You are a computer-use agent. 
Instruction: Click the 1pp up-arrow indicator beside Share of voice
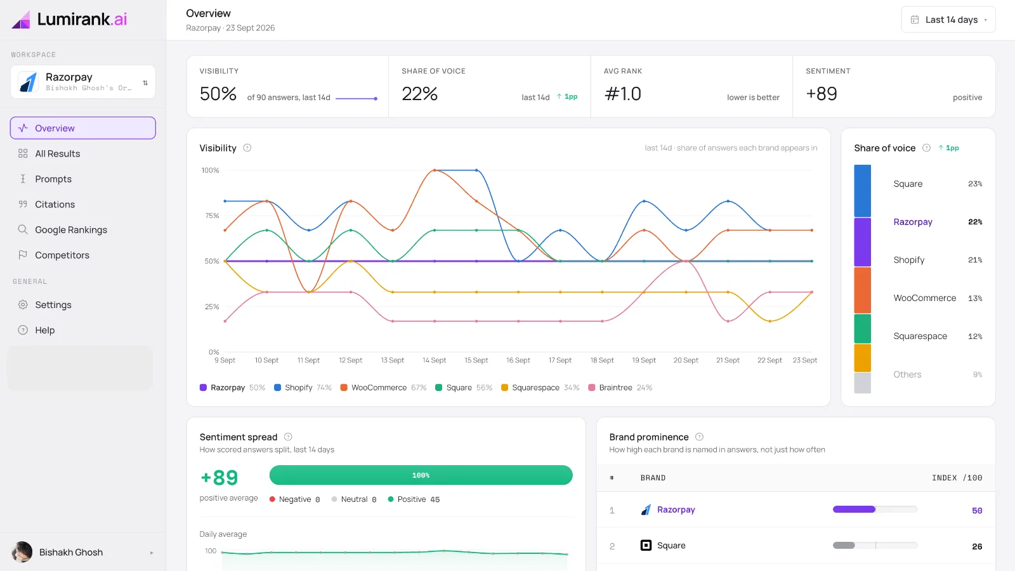click(x=949, y=148)
